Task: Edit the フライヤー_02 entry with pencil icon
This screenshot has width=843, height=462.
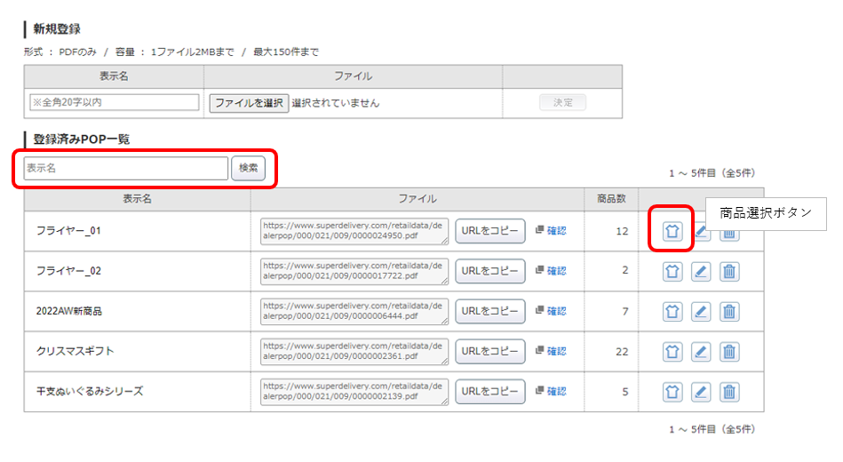Action: click(x=701, y=271)
